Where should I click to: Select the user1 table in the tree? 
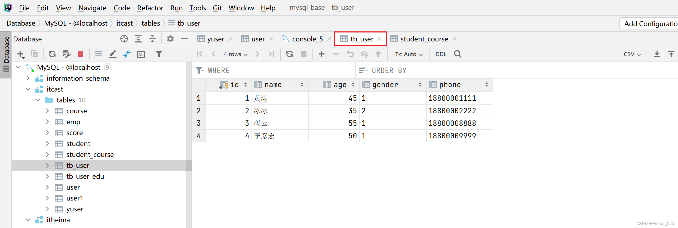pyautogui.click(x=75, y=198)
